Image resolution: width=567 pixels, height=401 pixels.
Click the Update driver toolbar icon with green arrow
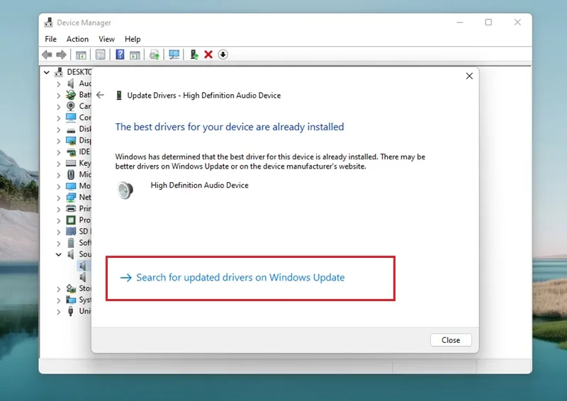194,55
